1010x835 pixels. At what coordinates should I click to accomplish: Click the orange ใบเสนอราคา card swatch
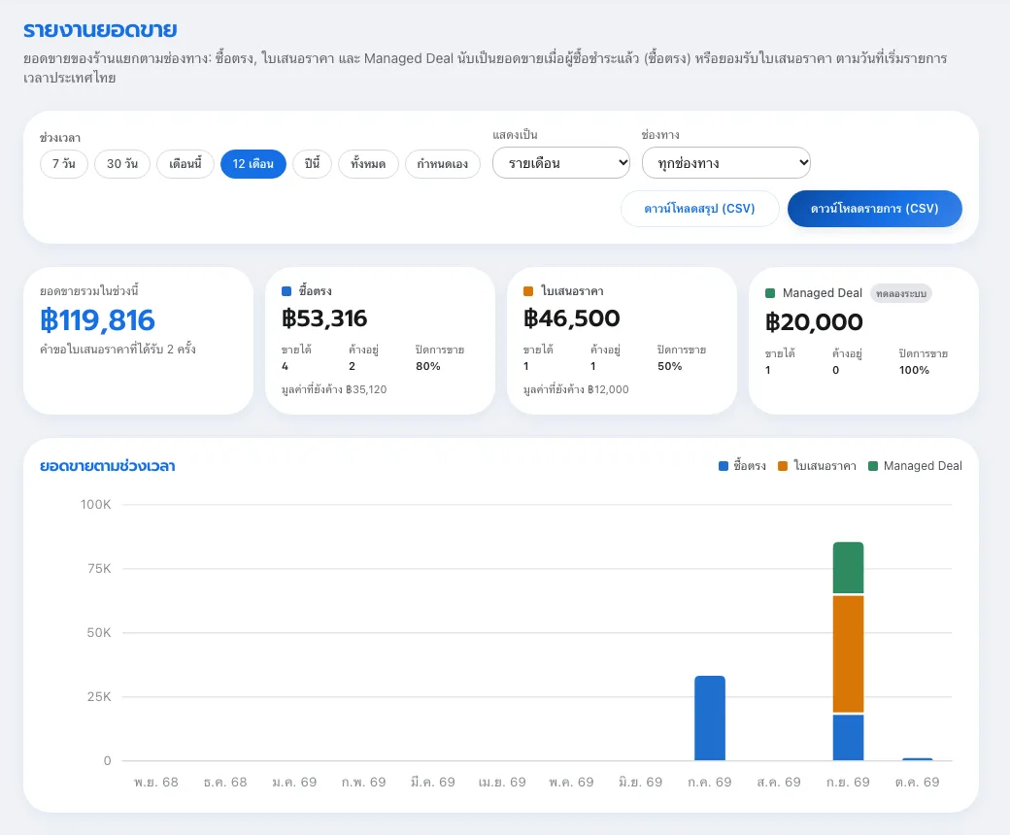528,291
